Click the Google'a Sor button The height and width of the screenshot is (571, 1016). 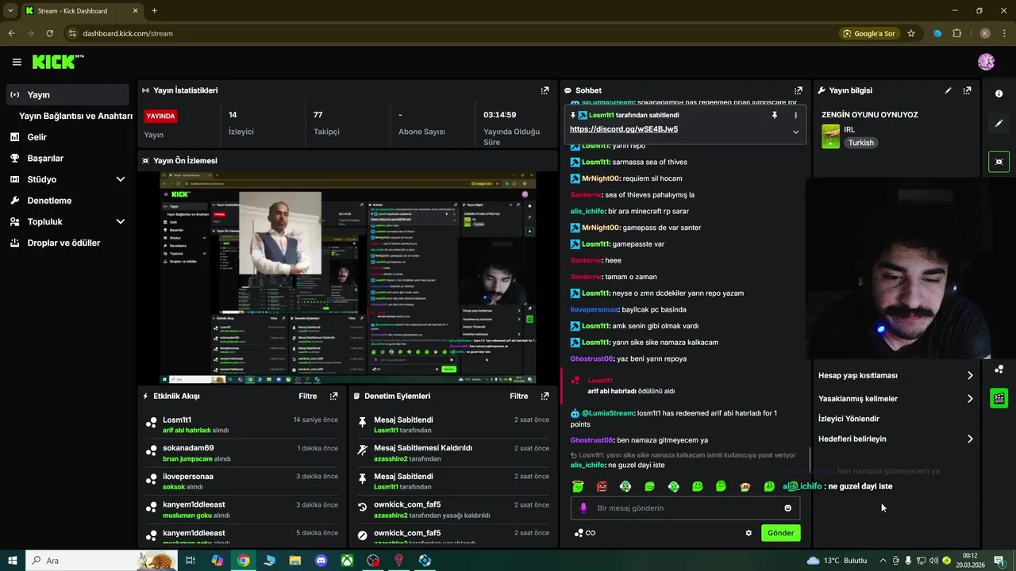tap(869, 33)
